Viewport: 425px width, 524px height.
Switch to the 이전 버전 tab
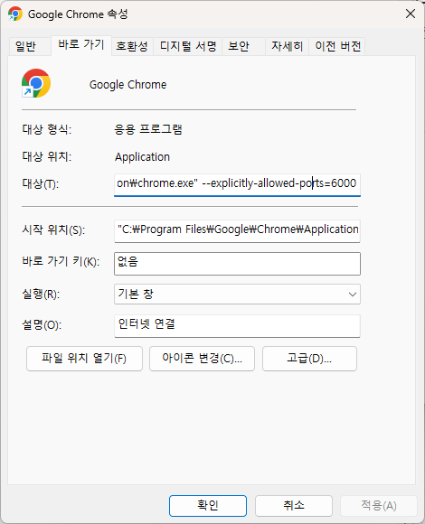coord(337,46)
